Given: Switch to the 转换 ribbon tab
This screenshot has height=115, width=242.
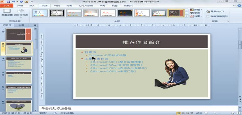Looking at the screenshot, I should tap(57, 6).
